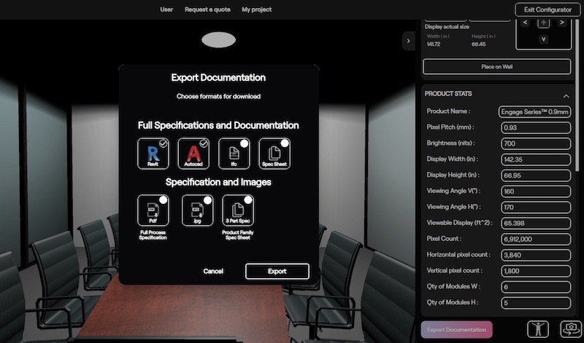Image resolution: width=584 pixels, height=343 pixels.
Task: Cancel the Export Documentation dialog
Action: pos(213,271)
